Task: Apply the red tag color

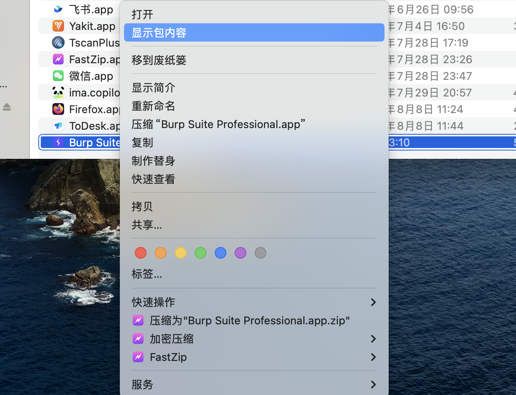Action: click(x=141, y=253)
